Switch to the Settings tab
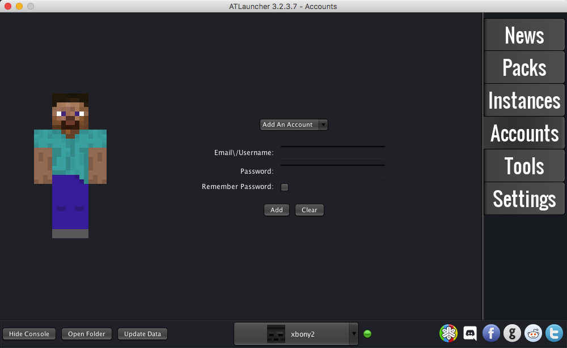Image resolution: width=567 pixels, height=348 pixels. (524, 199)
